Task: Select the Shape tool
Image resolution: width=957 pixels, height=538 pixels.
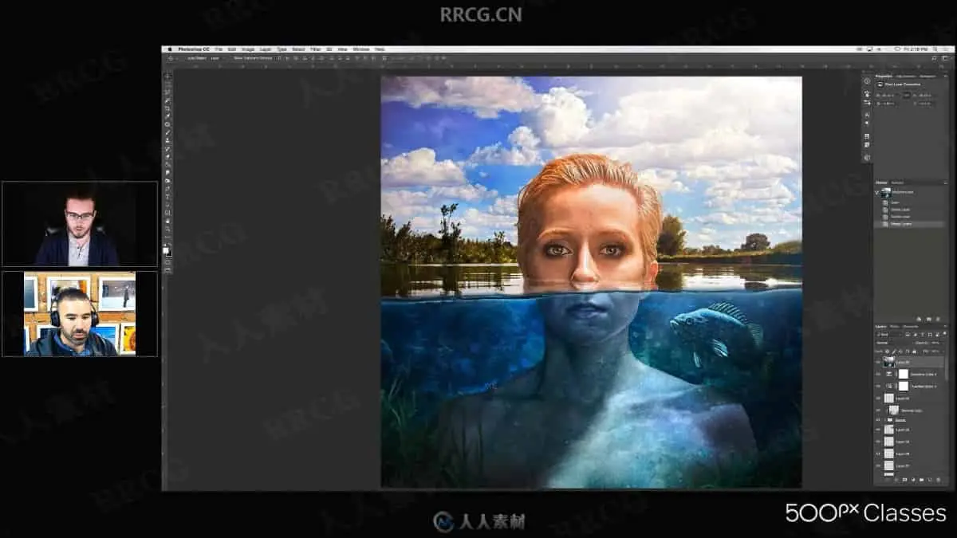Action: pos(167,214)
